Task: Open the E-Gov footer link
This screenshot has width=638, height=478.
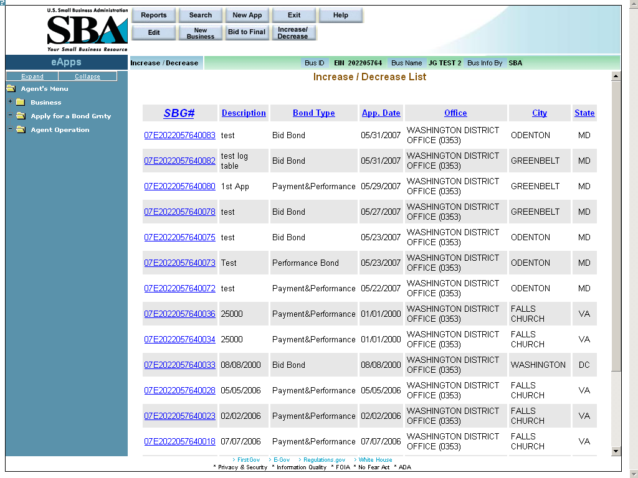Action: (x=282, y=460)
